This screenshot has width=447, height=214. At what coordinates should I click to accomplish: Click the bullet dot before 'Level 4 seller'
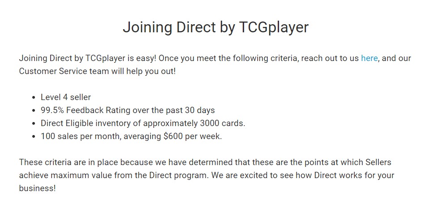[x=34, y=97]
